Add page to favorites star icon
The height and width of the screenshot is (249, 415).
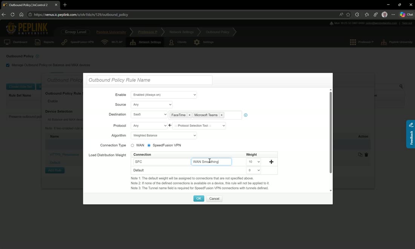click(x=348, y=15)
